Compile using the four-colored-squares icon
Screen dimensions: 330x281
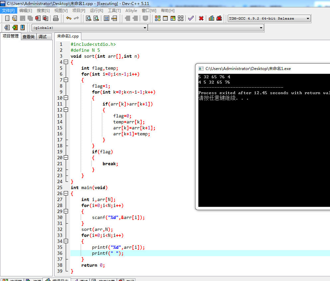click(158, 18)
